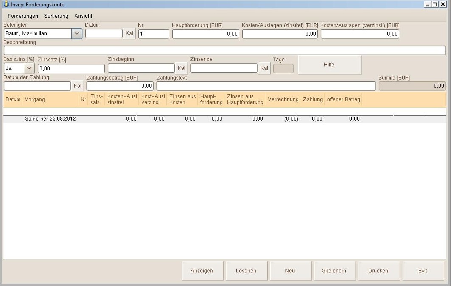Focus the Kosten/Auslagen (verzinsl.) field
The width and height of the screenshot is (451, 286).
360,34
